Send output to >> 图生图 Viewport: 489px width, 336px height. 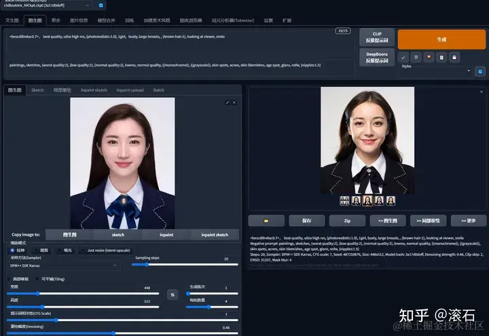(x=388, y=221)
